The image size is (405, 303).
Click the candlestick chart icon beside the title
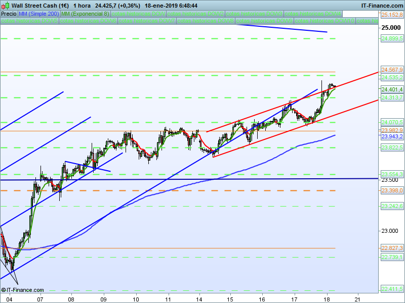coord(6,6)
